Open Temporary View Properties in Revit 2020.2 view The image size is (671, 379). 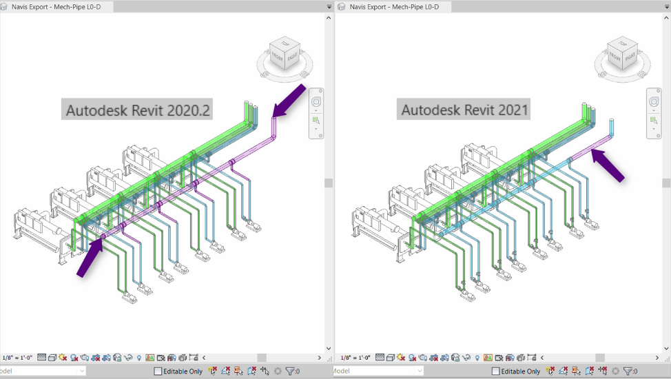[x=161, y=357]
